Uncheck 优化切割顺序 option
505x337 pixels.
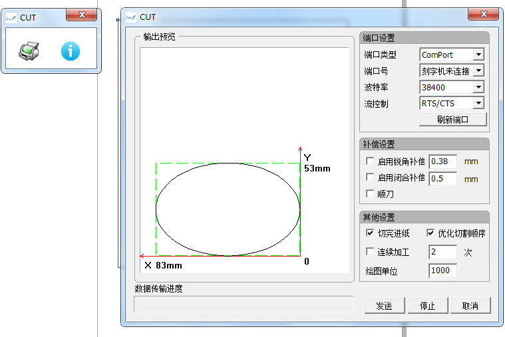(x=430, y=233)
